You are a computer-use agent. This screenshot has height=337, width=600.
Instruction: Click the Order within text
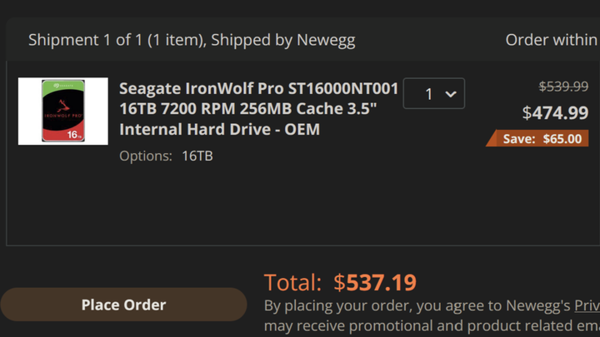(551, 40)
